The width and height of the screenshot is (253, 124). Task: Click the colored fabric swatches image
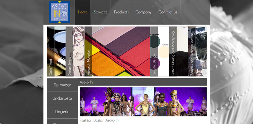click(121, 51)
